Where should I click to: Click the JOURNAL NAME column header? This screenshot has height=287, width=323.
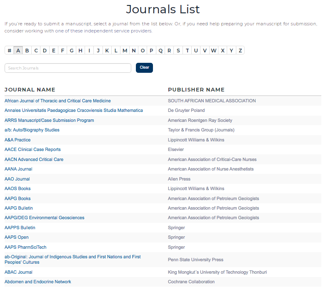pos(30,90)
